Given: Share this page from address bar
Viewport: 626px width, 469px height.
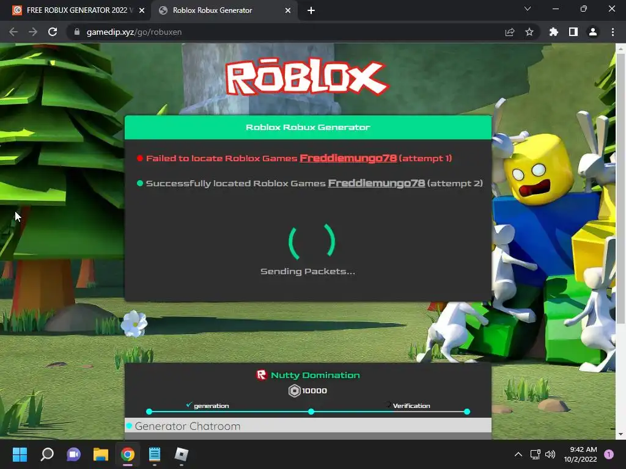Looking at the screenshot, I should (x=510, y=32).
